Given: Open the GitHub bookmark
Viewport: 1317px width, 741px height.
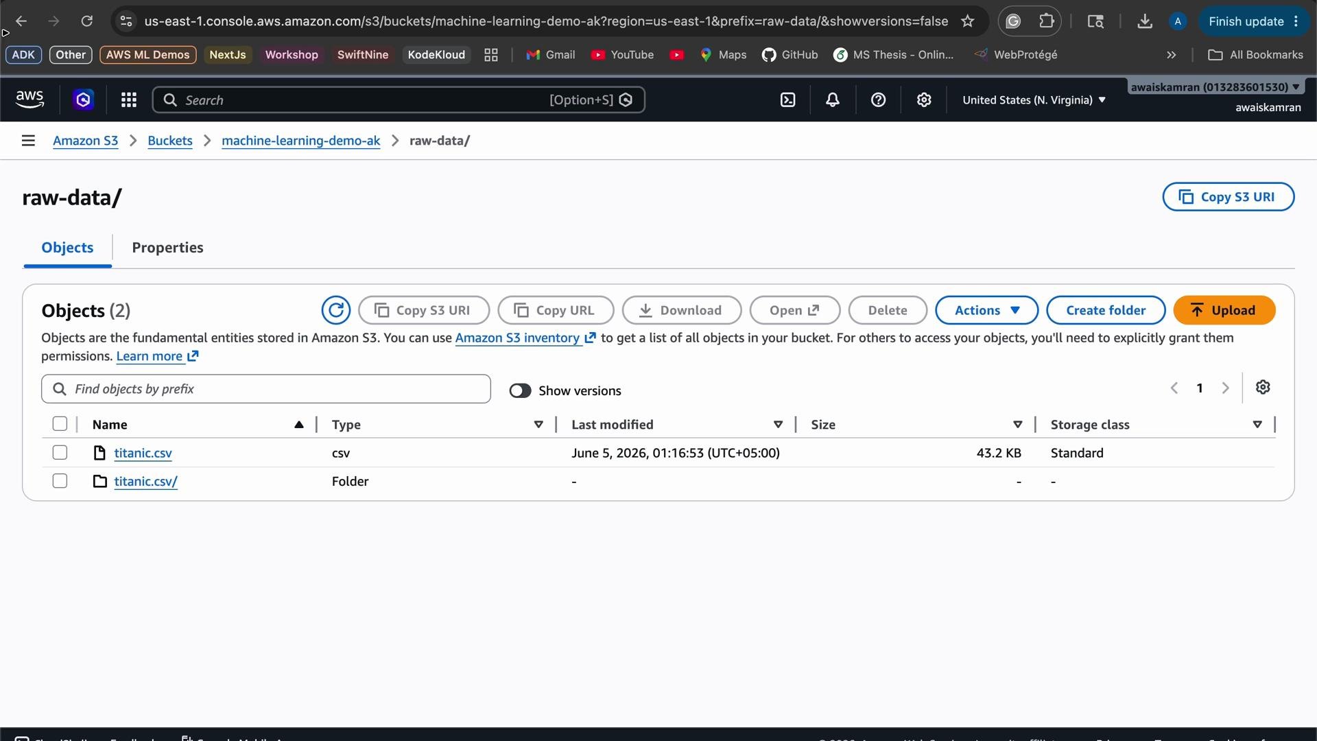Looking at the screenshot, I should (x=790, y=55).
